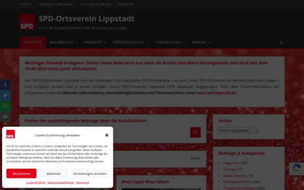Open the Cookie-Richtlinie link in the dialog
Viewport: 304px width, 190px height.
coord(35,182)
